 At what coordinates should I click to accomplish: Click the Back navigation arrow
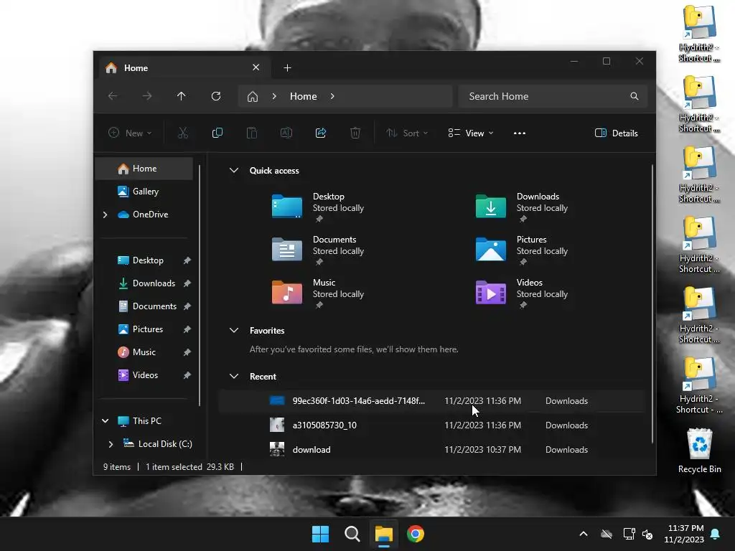click(113, 96)
